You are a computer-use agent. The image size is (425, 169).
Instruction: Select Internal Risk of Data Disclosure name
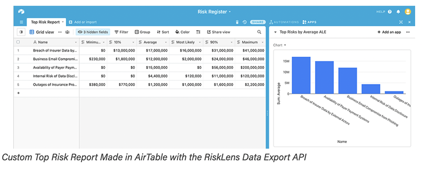(55, 76)
